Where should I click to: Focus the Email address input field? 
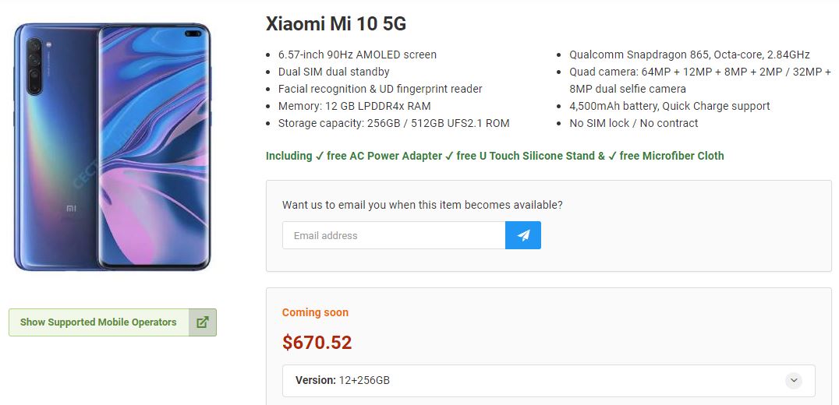[x=394, y=235]
